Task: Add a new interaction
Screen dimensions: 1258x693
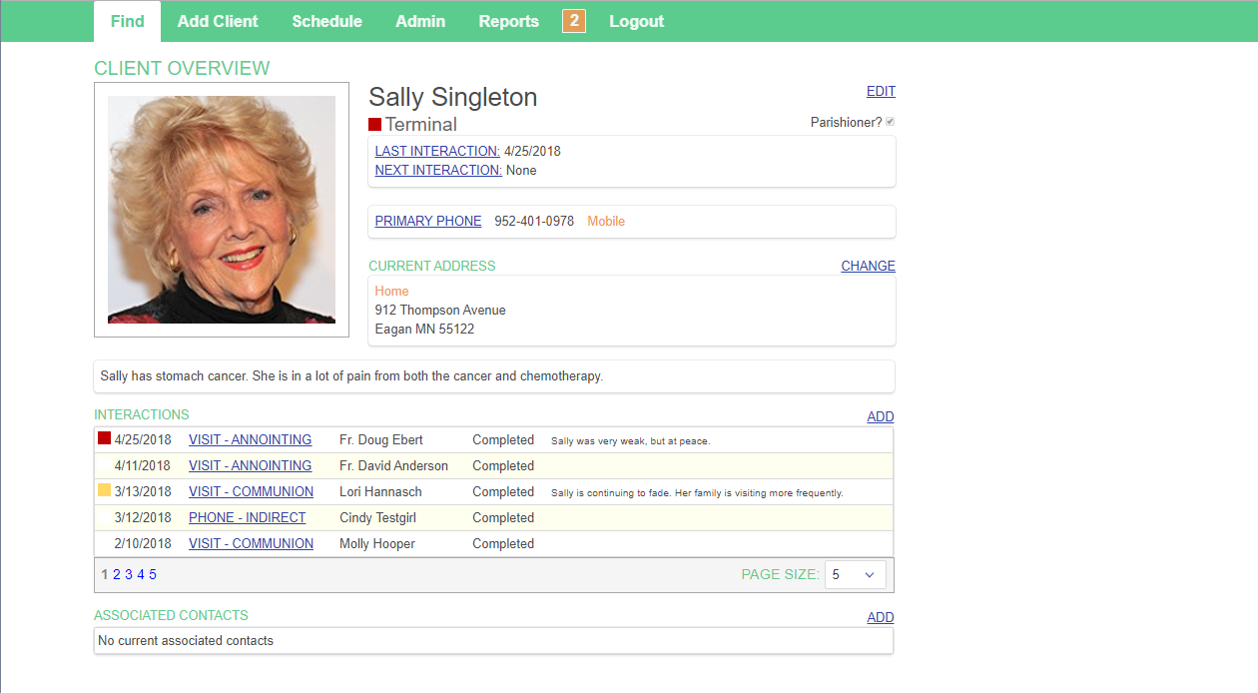Action: [x=880, y=417]
